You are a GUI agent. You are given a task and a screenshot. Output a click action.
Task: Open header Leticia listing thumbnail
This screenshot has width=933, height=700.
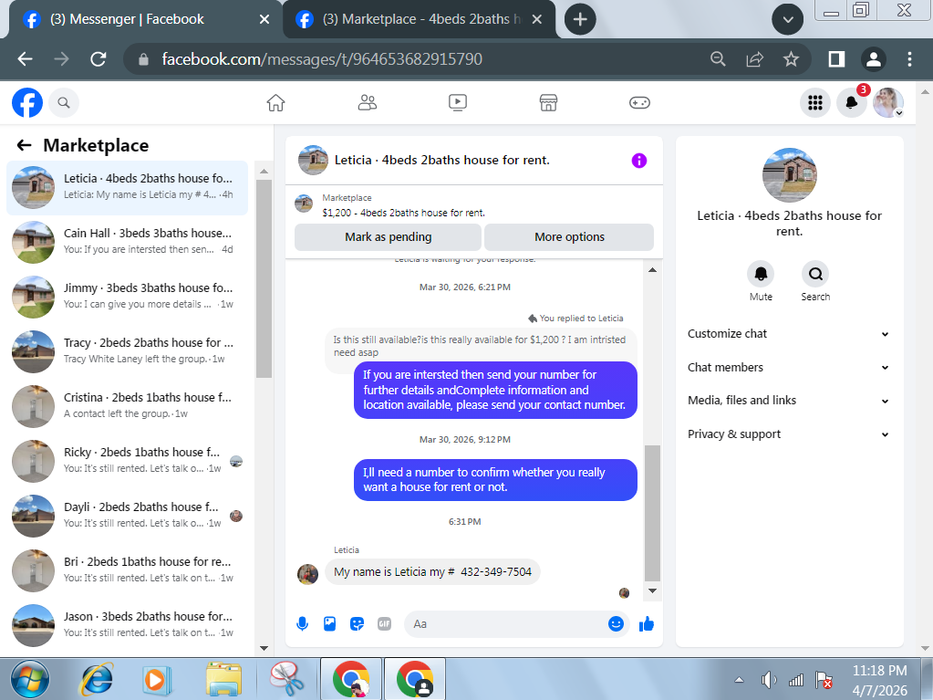(313, 160)
